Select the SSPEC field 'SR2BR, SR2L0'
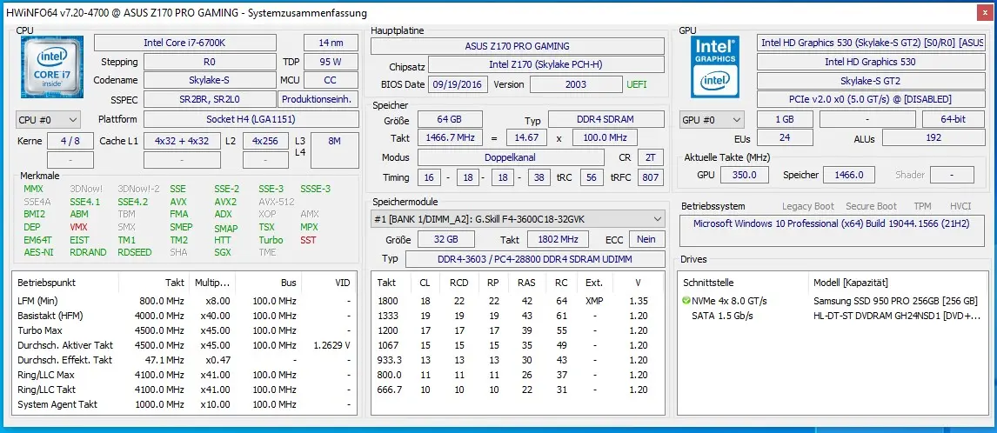Image resolution: width=997 pixels, height=433 pixels. [210, 99]
